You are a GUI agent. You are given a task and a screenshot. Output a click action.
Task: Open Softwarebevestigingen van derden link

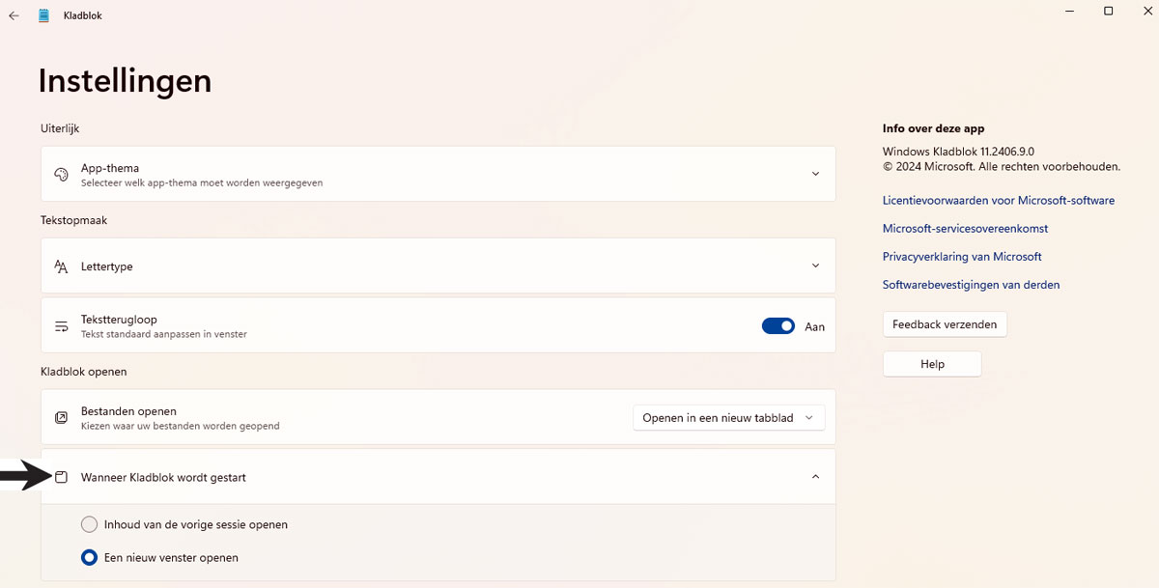(x=971, y=285)
